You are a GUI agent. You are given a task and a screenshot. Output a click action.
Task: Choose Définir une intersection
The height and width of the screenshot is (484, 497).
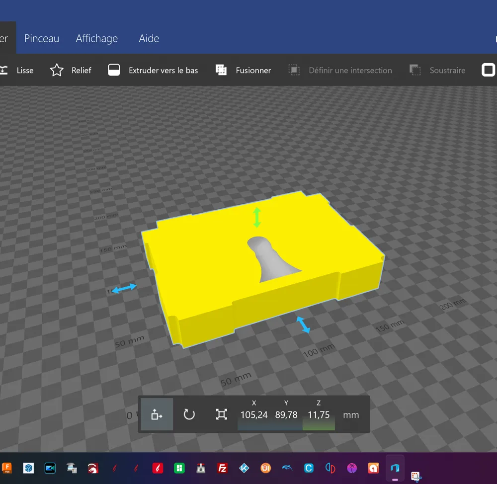coord(340,70)
